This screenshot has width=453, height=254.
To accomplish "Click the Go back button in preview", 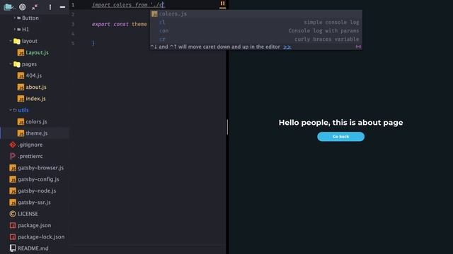I will click(x=341, y=136).
